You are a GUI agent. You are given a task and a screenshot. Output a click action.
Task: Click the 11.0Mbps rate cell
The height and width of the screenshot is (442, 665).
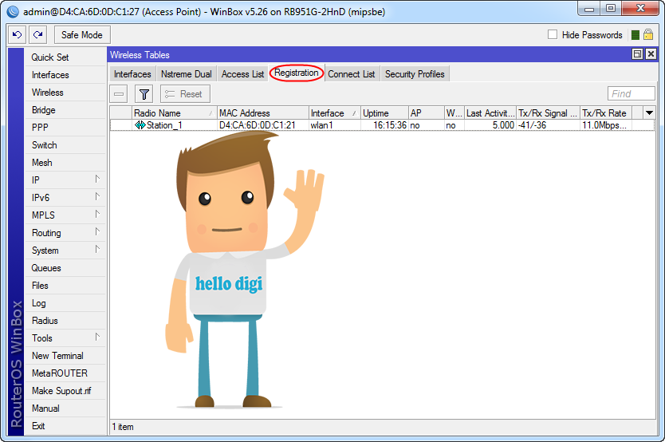coord(604,125)
